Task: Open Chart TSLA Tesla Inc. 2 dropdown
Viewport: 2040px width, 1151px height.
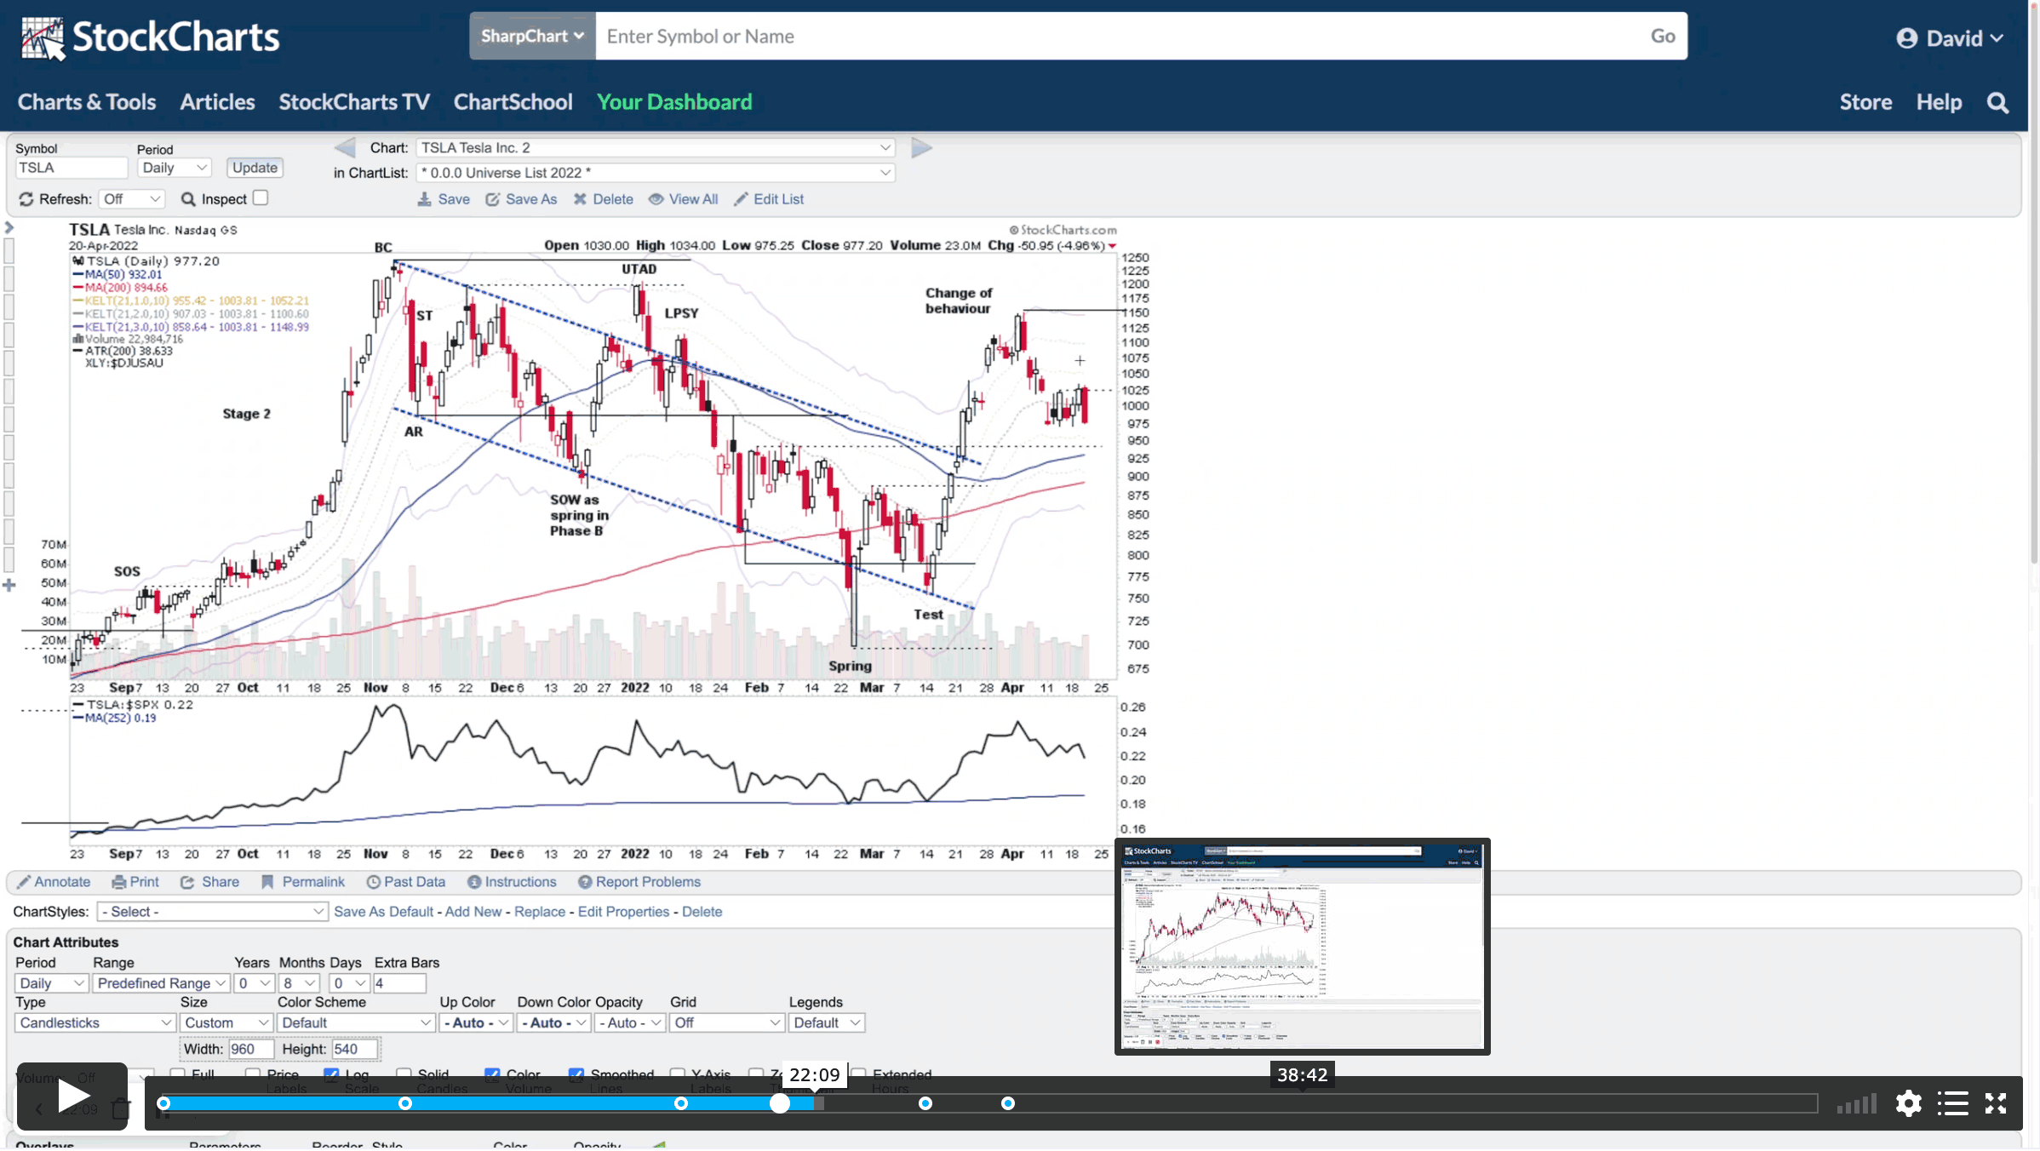Action: [x=655, y=148]
